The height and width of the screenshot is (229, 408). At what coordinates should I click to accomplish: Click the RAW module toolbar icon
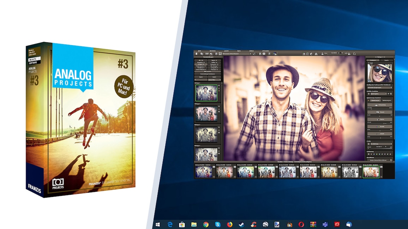pos(207,54)
